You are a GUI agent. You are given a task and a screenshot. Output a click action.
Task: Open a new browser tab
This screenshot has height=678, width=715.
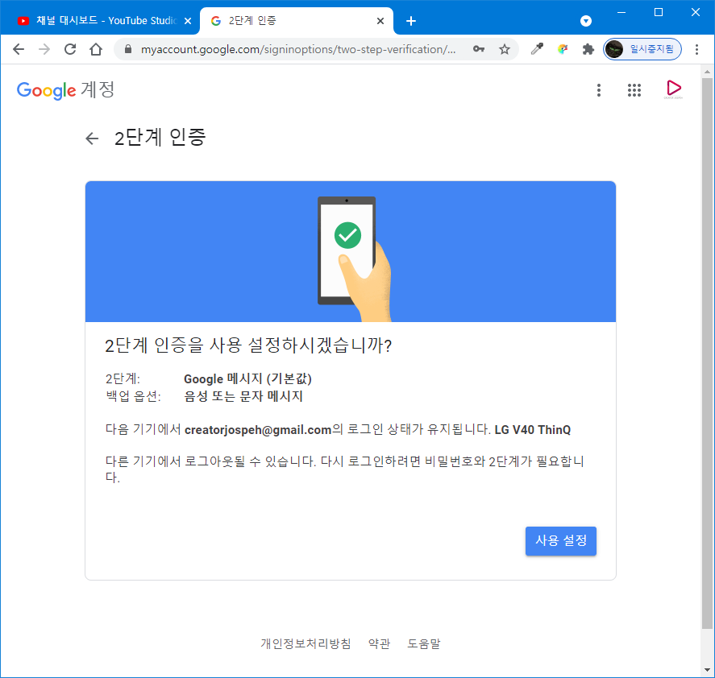pos(411,21)
